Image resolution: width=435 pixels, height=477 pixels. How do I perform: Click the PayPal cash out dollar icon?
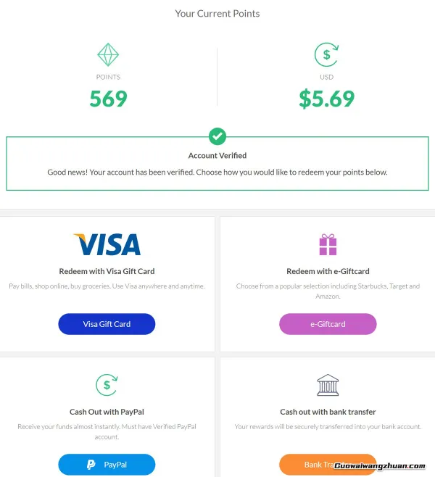[107, 385]
